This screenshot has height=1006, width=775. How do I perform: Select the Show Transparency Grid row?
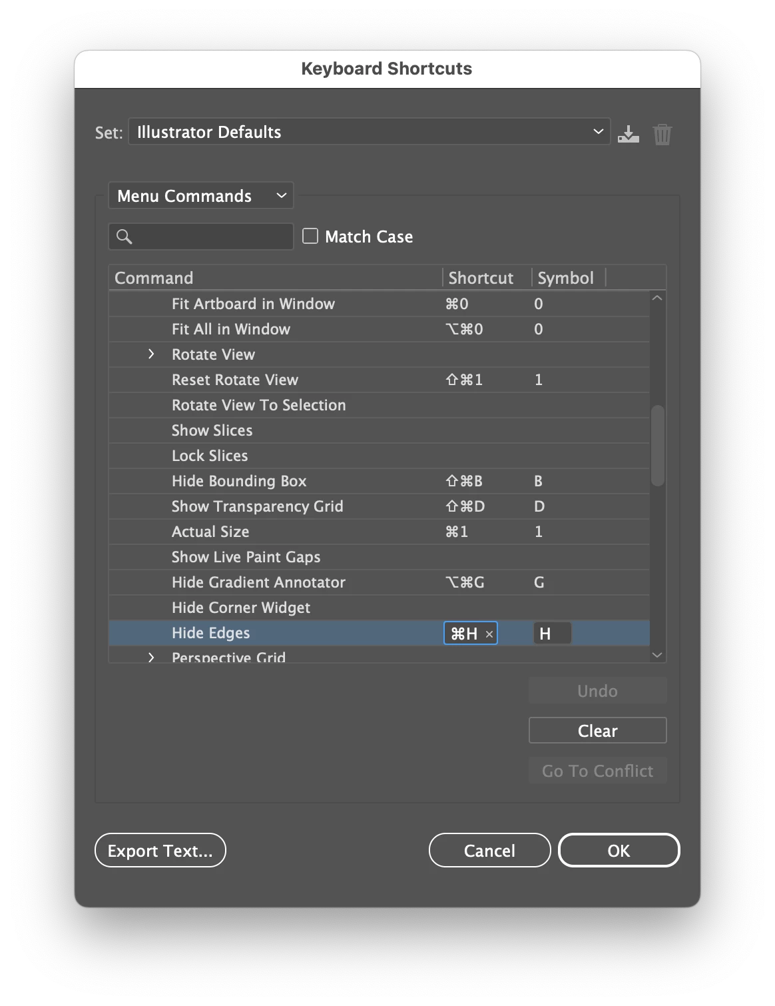tap(379, 506)
